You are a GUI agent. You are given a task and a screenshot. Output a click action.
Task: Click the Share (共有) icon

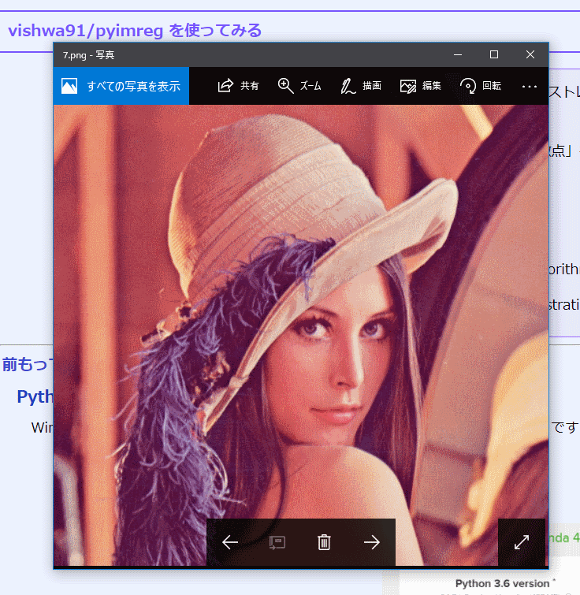pyautogui.click(x=226, y=86)
